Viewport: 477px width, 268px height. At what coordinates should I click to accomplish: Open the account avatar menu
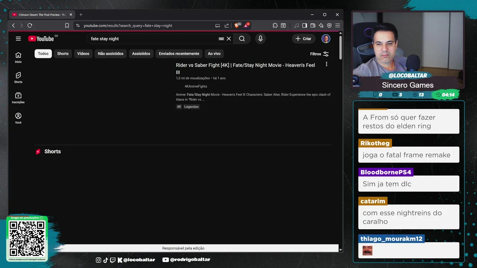tap(326, 39)
